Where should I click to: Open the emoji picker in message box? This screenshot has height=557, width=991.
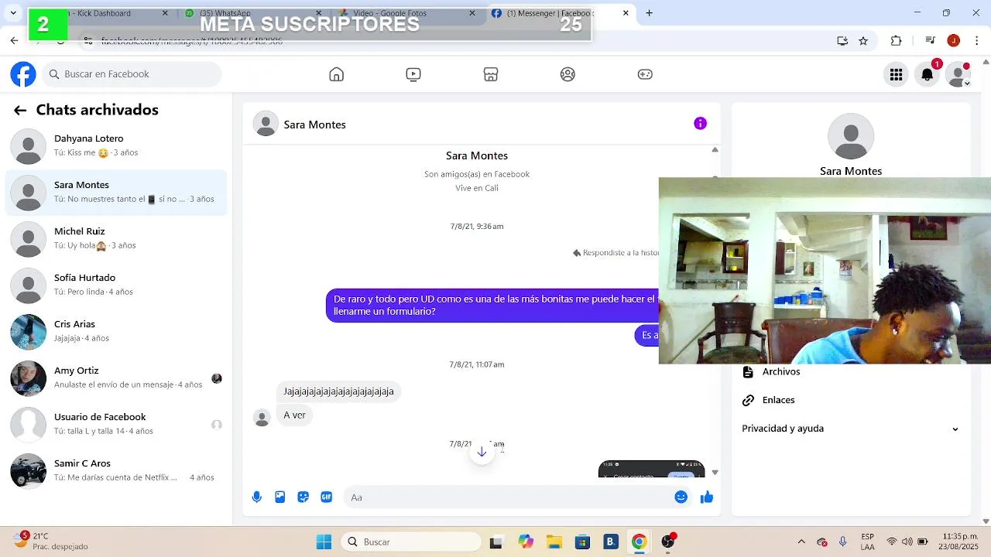[x=681, y=497]
